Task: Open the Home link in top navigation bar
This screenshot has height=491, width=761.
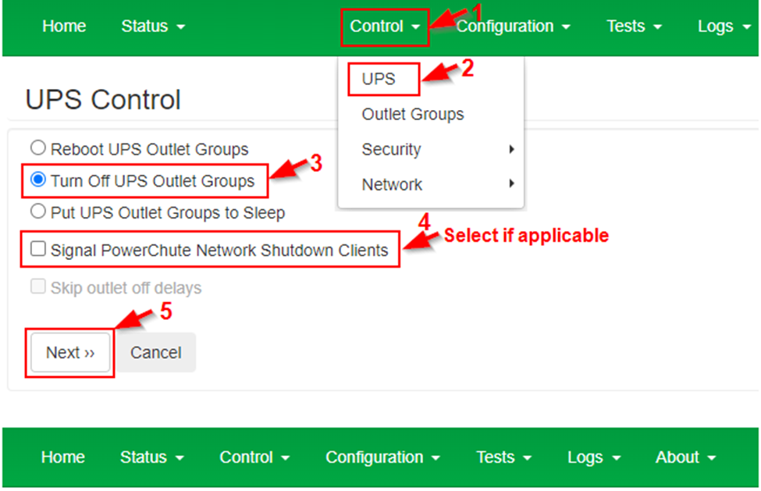Action: pyautogui.click(x=64, y=27)
